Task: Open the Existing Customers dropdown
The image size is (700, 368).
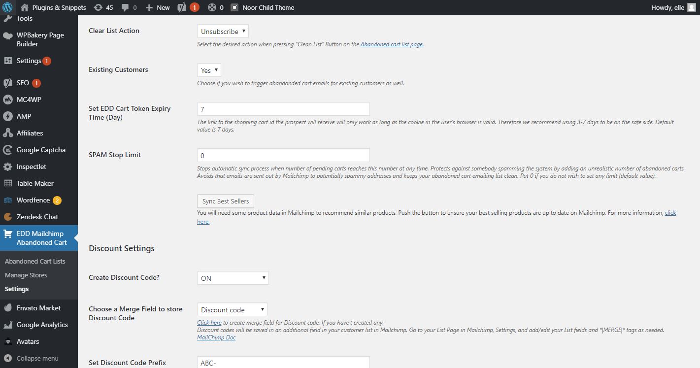Action: [209, 70]
